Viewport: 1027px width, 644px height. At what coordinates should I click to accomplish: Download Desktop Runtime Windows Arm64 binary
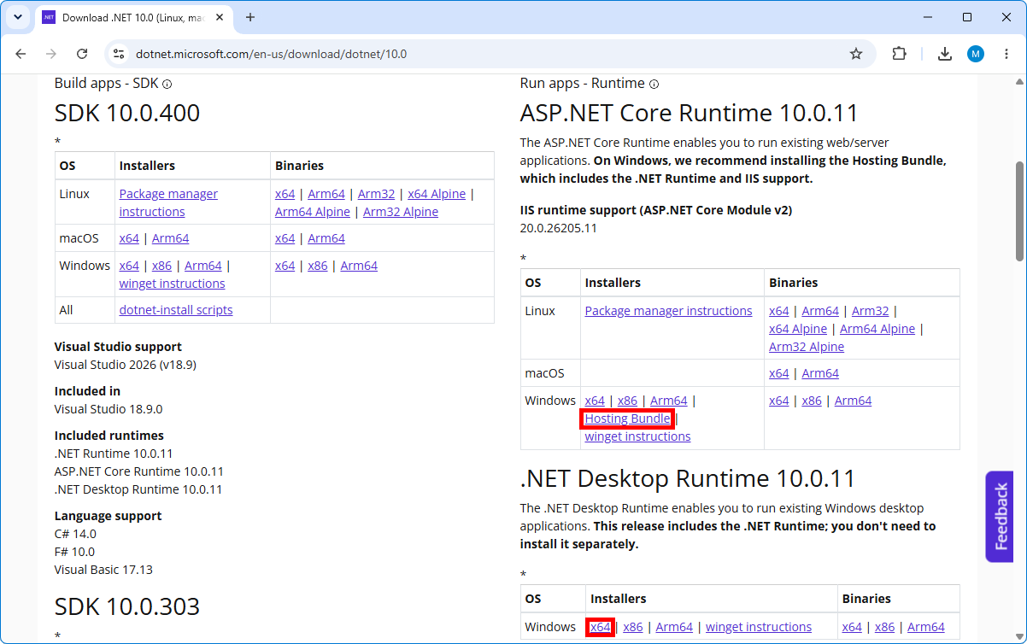(x=926, y=627)
